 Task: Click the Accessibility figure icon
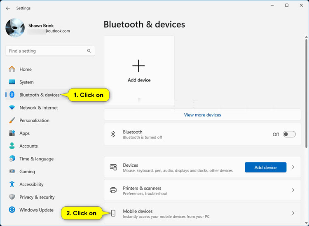(12, 184)
